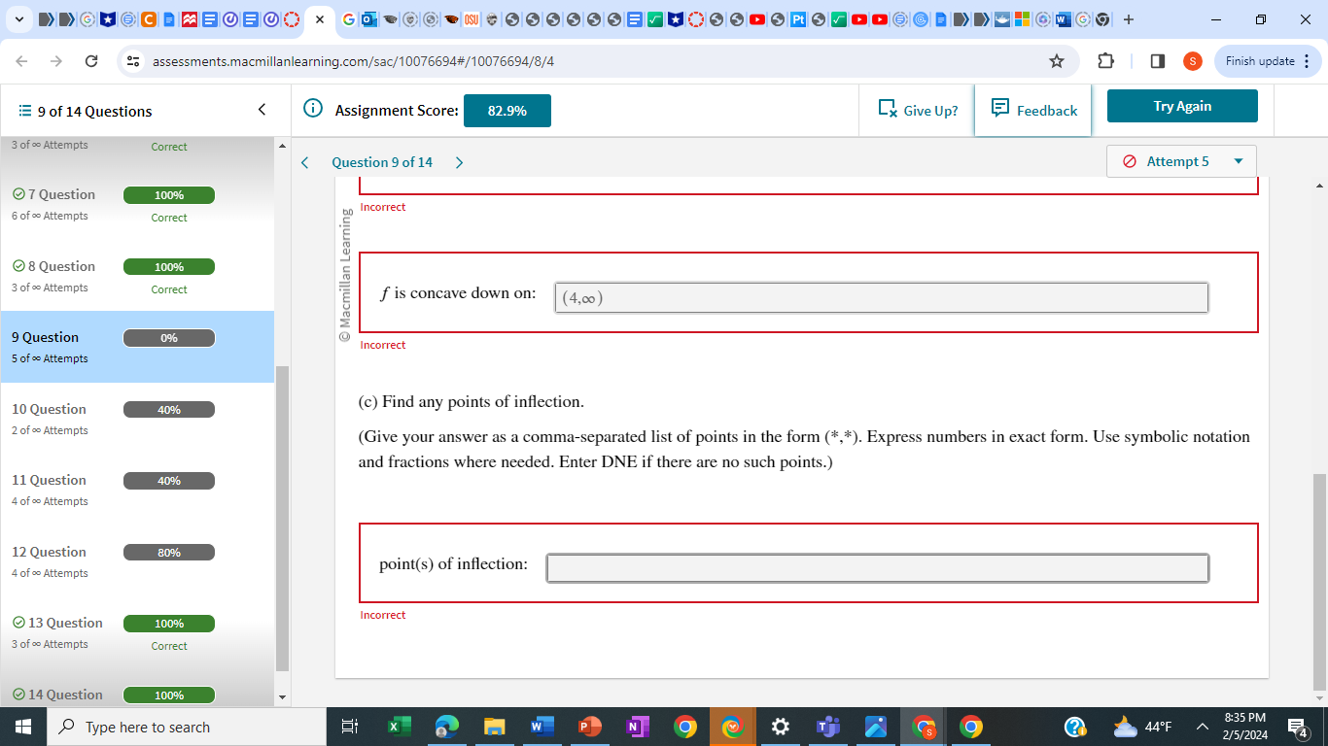This screenshot has height=746, width=1328.
Task: View site information icon in address bar
Action: tap(134, 61)
